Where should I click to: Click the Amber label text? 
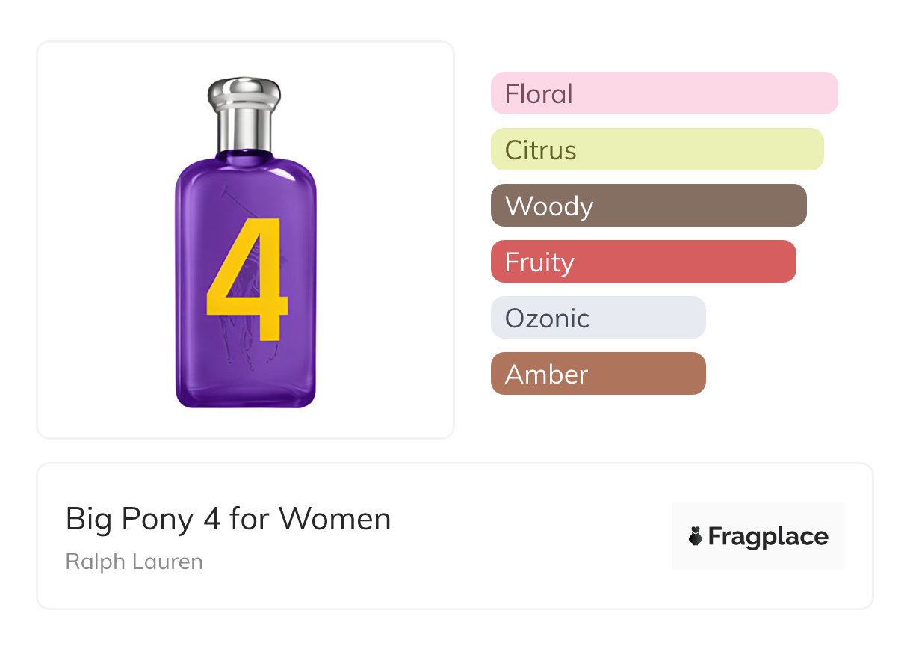(x=546, y=375)
